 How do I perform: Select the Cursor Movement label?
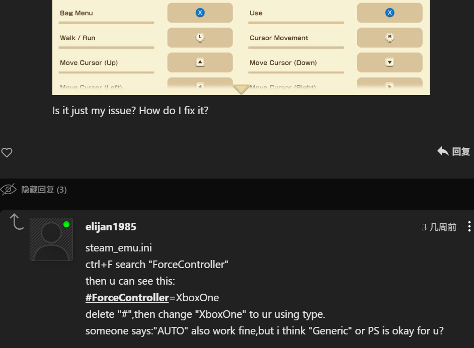[x=279, y=38]
